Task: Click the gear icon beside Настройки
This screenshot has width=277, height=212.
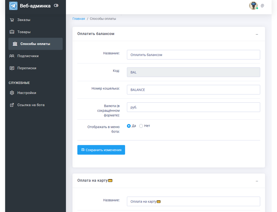Action: (12, 93)
